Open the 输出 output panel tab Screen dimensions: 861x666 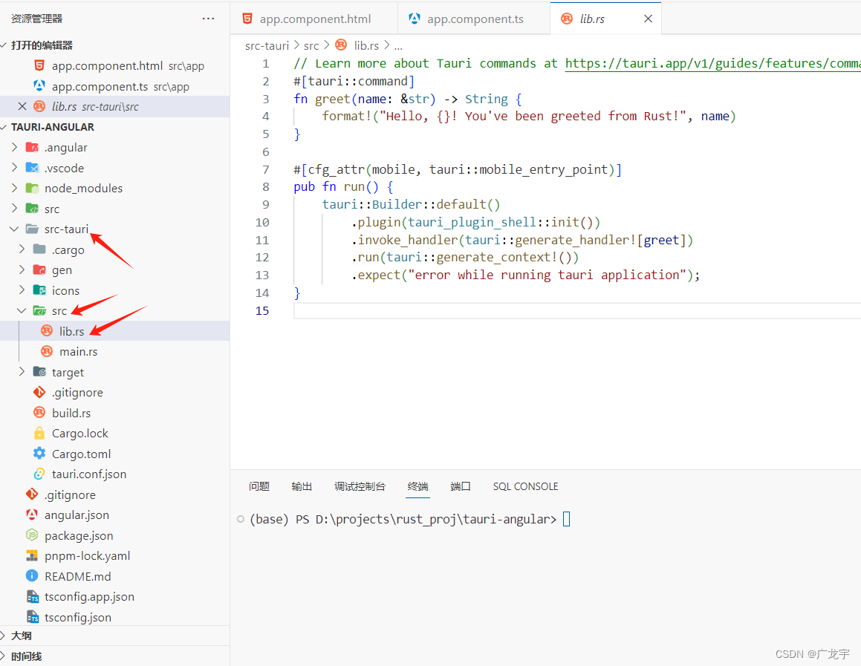pos(302,486)
